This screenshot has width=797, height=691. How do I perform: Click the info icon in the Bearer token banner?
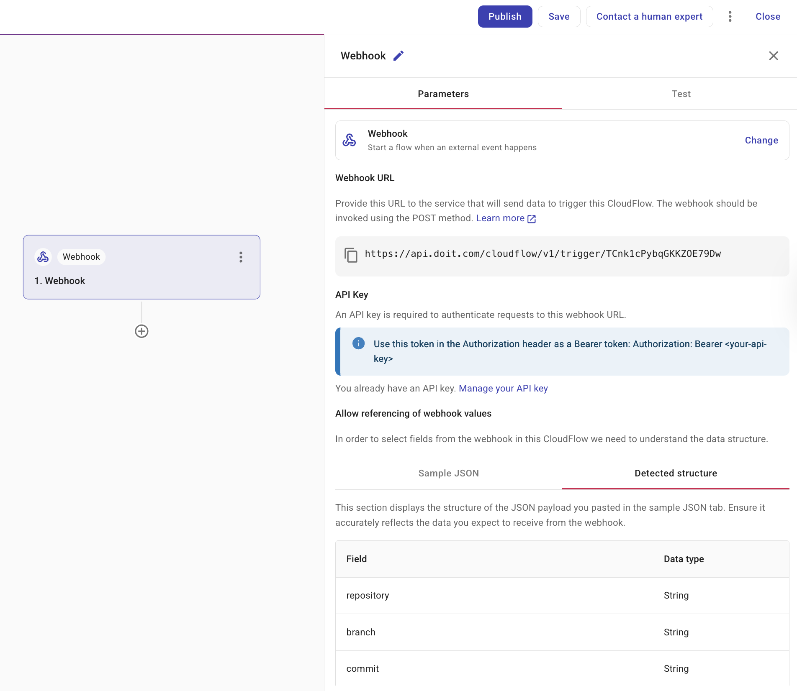pos(358,343)
